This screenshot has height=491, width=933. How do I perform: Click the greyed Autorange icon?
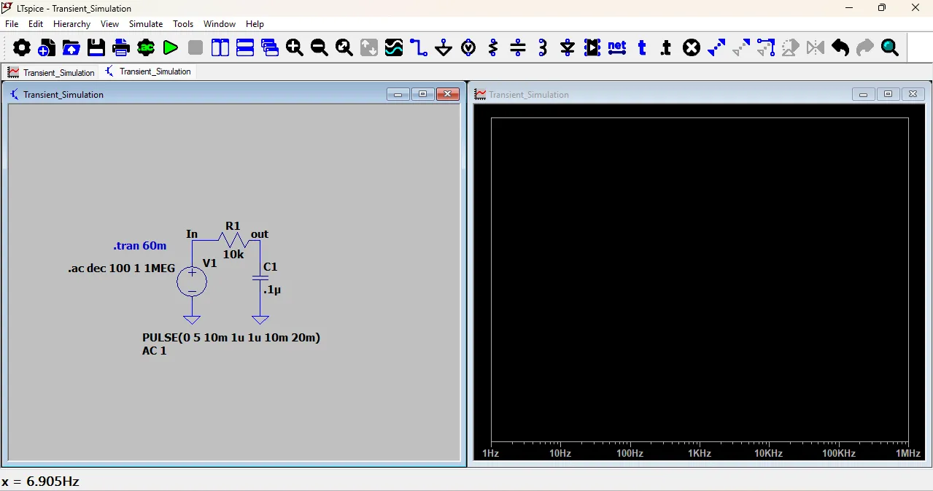click(x=369, y=48)
